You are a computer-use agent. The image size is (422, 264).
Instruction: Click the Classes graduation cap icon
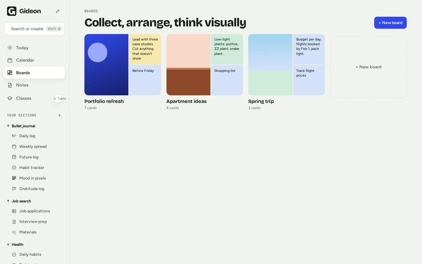click(10, 98)
